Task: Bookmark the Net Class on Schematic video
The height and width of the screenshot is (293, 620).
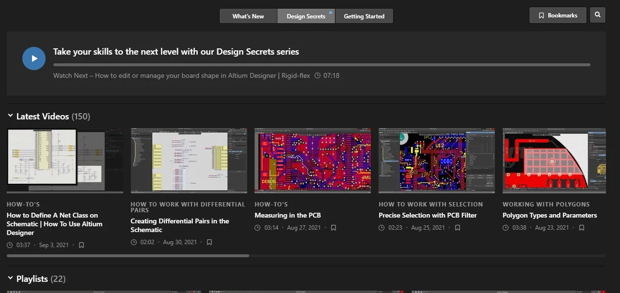Action: point(81,245)
